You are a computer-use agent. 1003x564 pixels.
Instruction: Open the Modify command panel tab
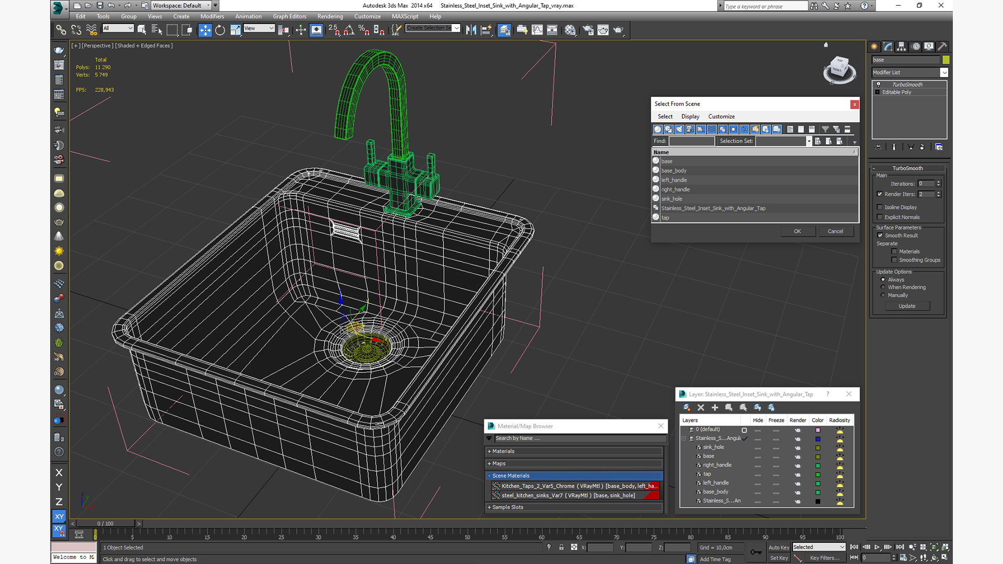click(x=888, y=46)
